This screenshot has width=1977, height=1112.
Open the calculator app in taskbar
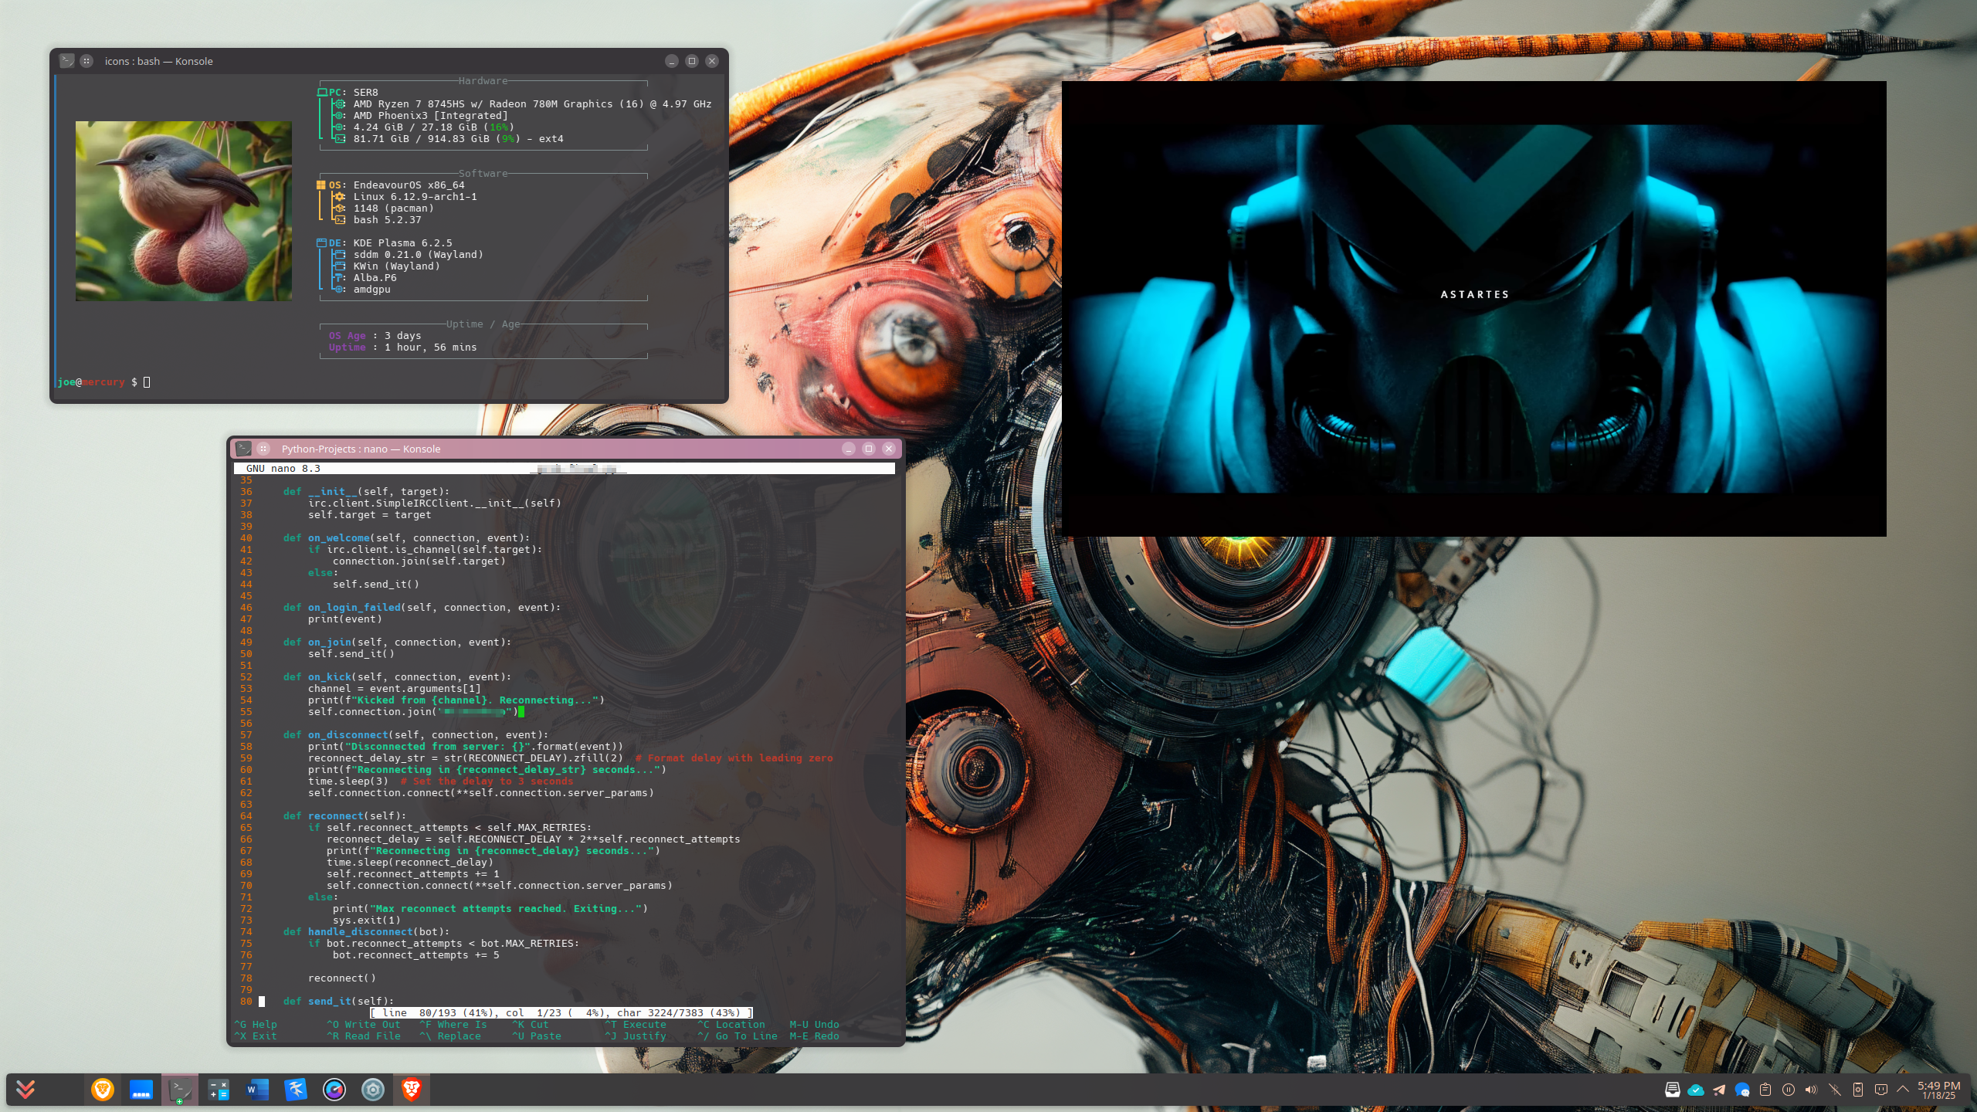(219, 1090)
